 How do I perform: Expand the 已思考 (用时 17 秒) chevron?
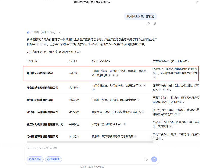(x=59, y=32)
